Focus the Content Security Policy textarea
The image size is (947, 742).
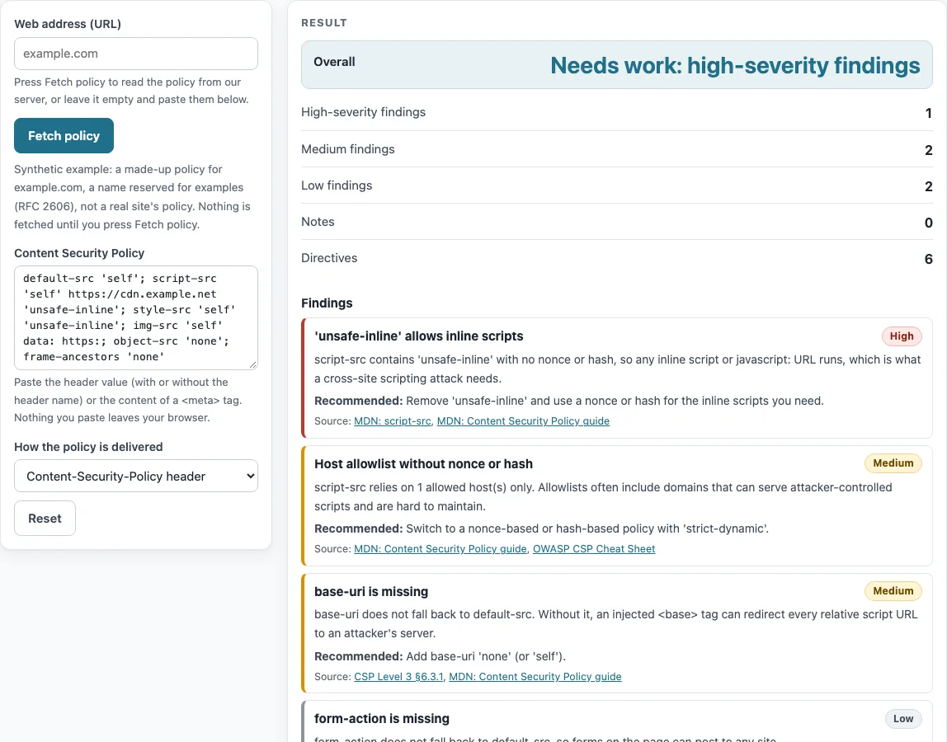(x=136, y=317)
